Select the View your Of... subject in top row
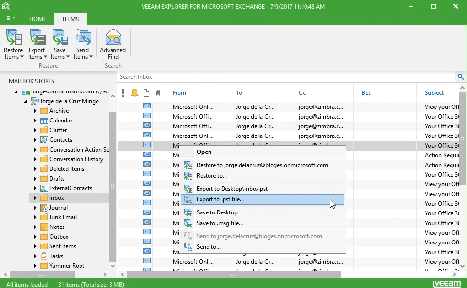This screenshot has width=467, height=288. coord(442,107)
